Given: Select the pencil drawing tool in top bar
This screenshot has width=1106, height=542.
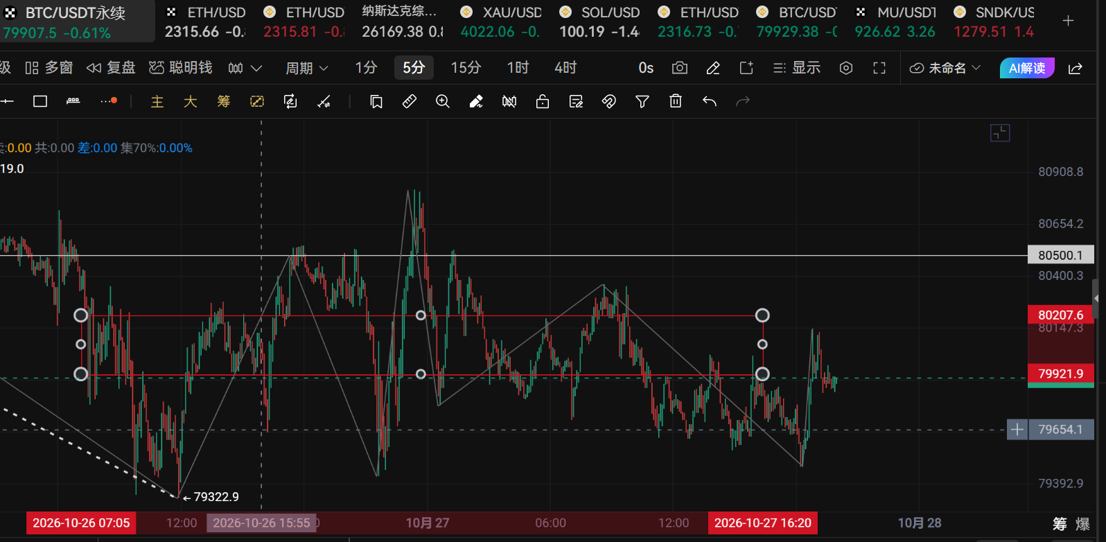Looking at the screenshot, I should [x=713, y=68].
